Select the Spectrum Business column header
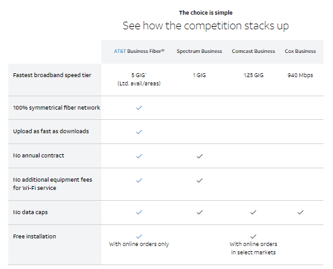Viewport: 333px width, 269px height. pyautogui.click(x=200, y=51)
